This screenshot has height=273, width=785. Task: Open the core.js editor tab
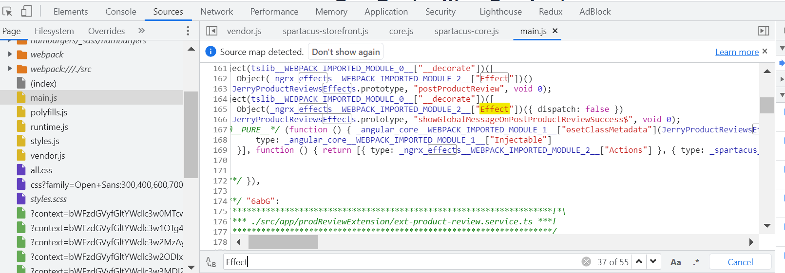(x=402, y=31)
